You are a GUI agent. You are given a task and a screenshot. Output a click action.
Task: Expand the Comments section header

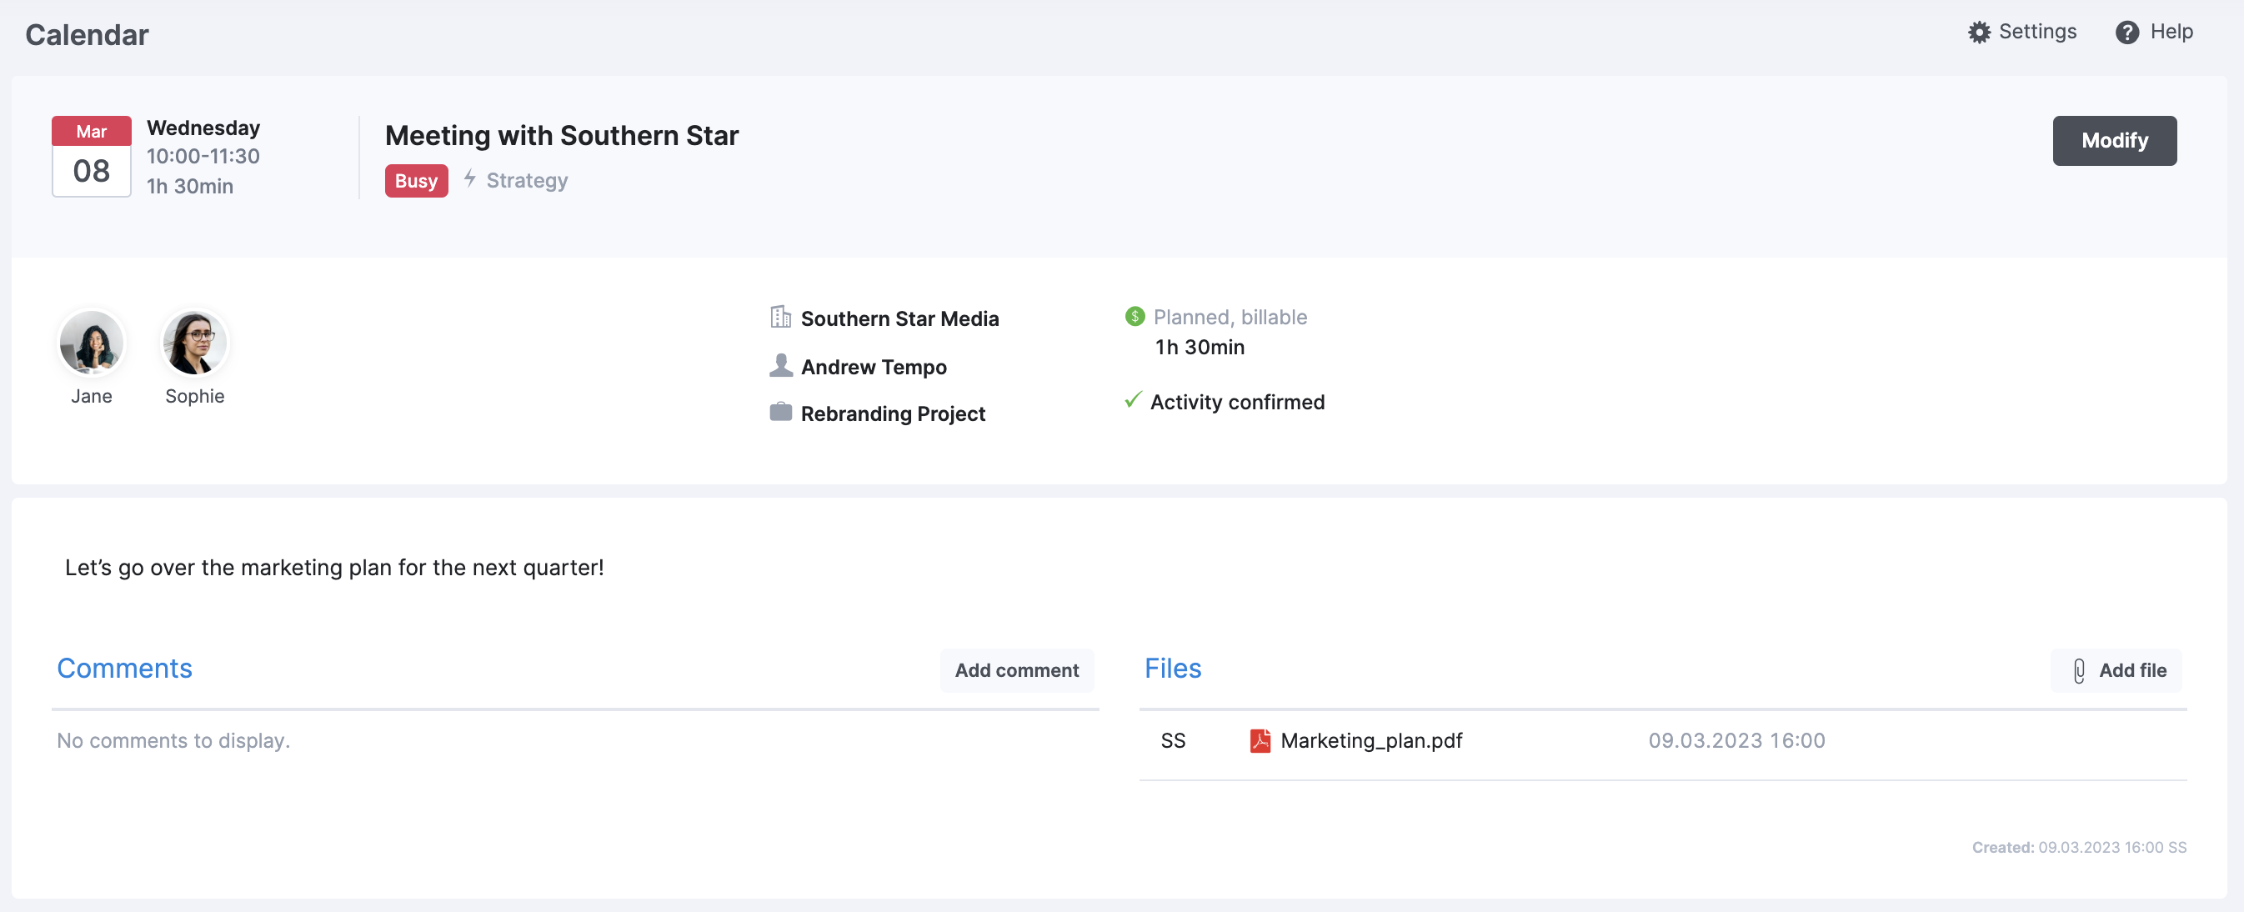point(124,668)
